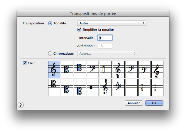Select the treble clef in the first row

click(x=54, y=69)
